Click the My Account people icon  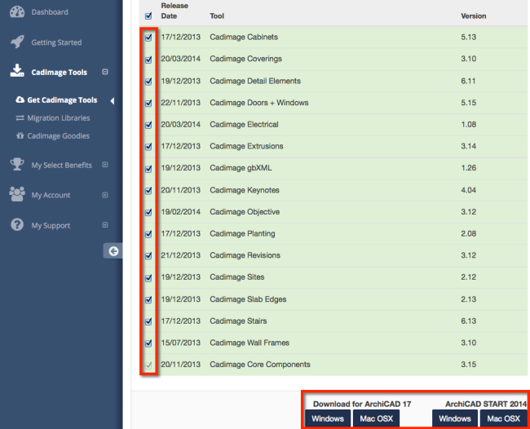point(17,194)
